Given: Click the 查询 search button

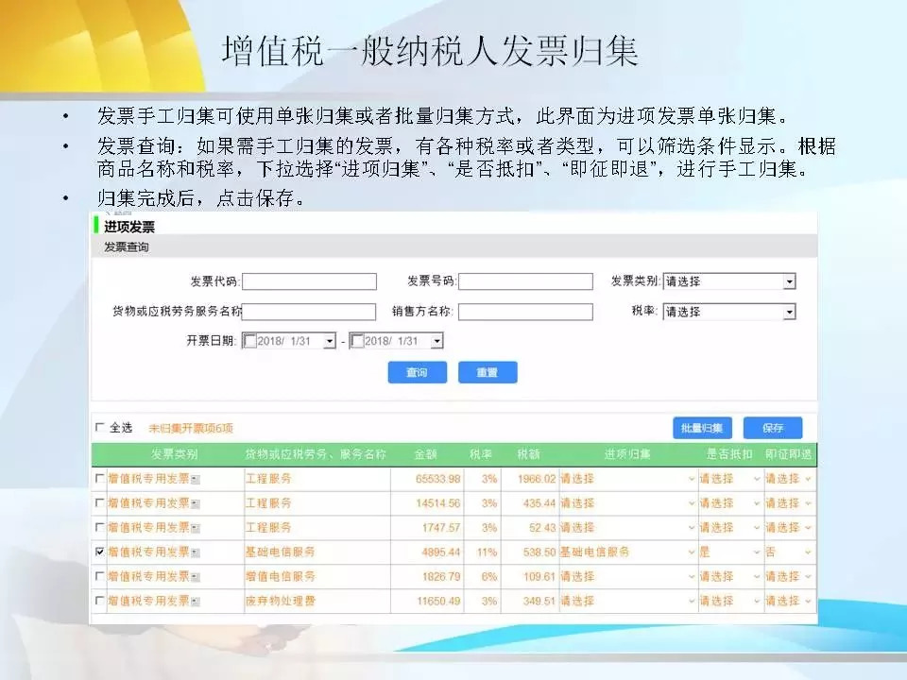Looking at the screenshot, I should (x=417, y=372).
